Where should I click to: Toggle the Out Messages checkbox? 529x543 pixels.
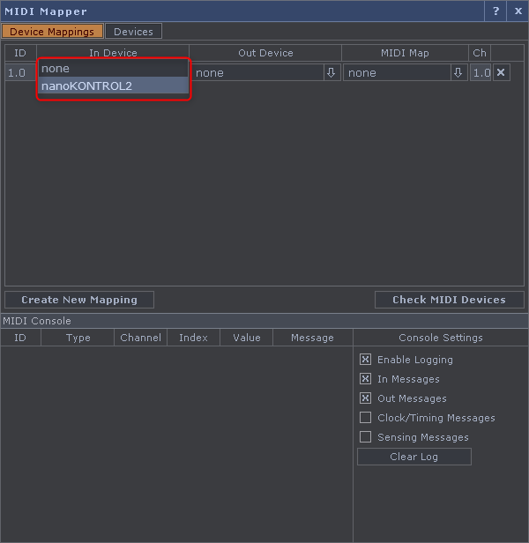[x=365, y=398]
